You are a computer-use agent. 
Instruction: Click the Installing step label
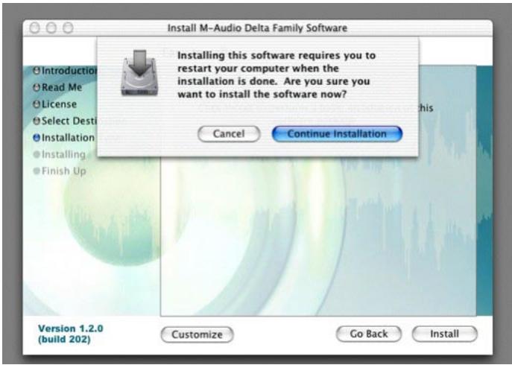pyautogui.click(x=63, y=154)
